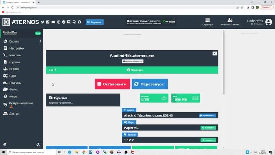Image resolution: width=275 pixels, height=155 pixels.
Task: Open Aternos Twitter page icon
Action: (x=43, y=22)
